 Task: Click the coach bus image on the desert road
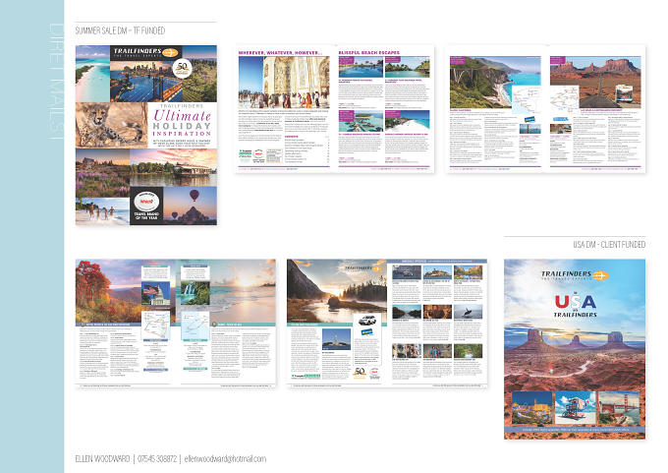pyautogui.click(x=624, y=93)
